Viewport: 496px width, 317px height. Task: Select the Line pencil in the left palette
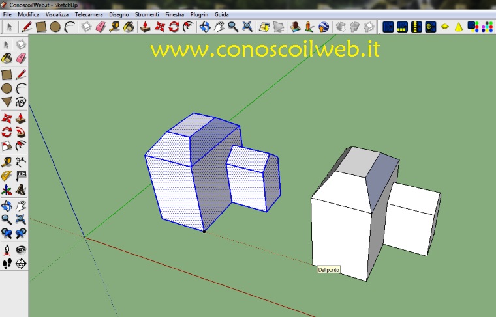pos(21,75)
